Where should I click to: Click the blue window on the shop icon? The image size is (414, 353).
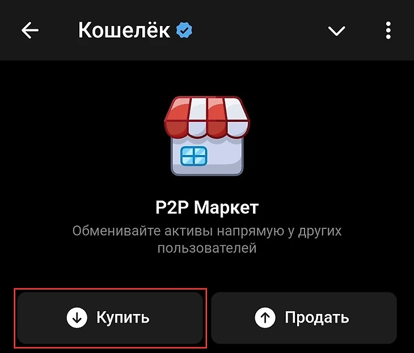tap(193, 156)
